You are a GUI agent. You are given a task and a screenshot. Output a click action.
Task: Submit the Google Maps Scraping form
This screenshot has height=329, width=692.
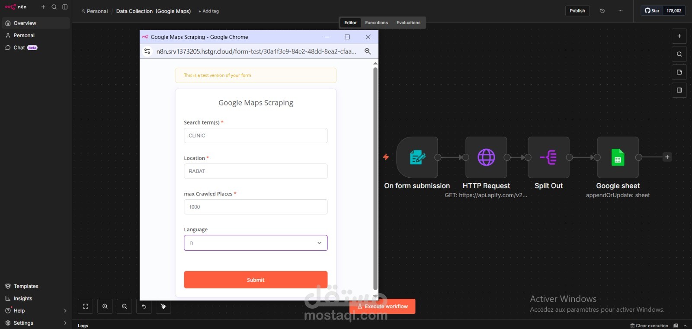256,280
